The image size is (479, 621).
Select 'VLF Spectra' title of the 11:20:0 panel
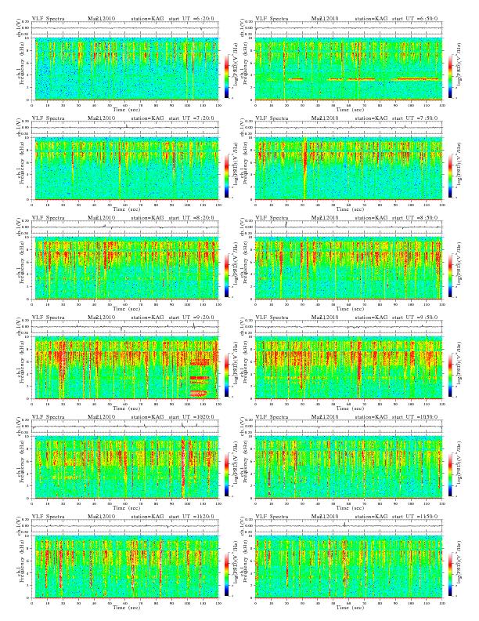tap(48, 517)
